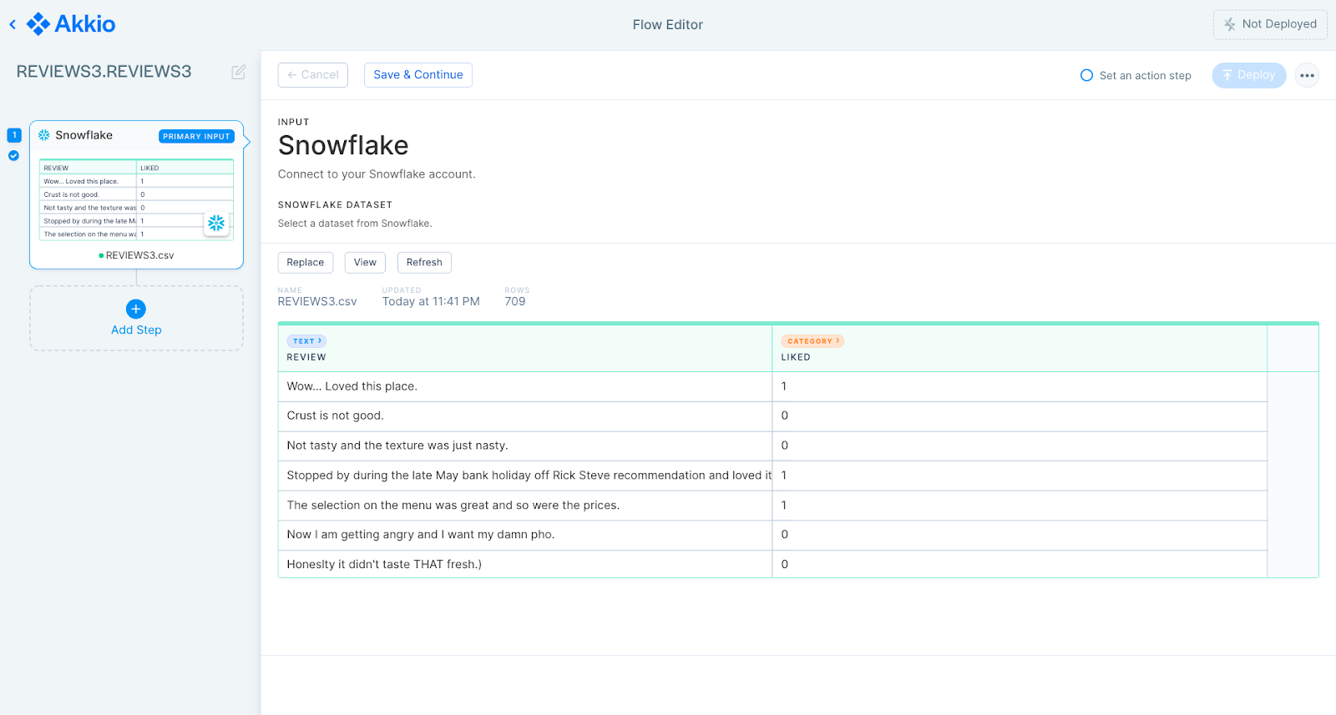The width and height of the screenshot is (1336, 715).
Task: Select the 'Crust is not good.' review cell
Action: pos(525,416)
